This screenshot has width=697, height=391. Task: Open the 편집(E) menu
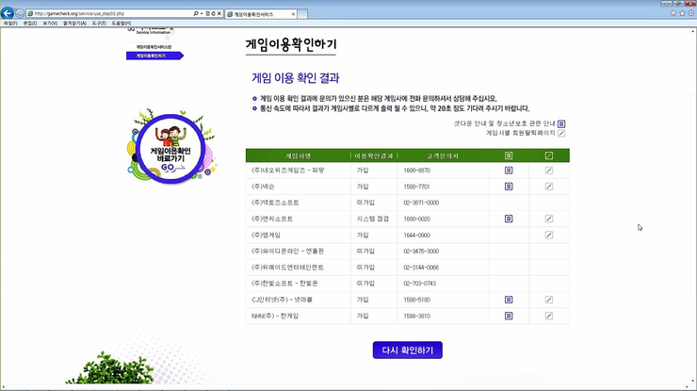coord(30,24)
